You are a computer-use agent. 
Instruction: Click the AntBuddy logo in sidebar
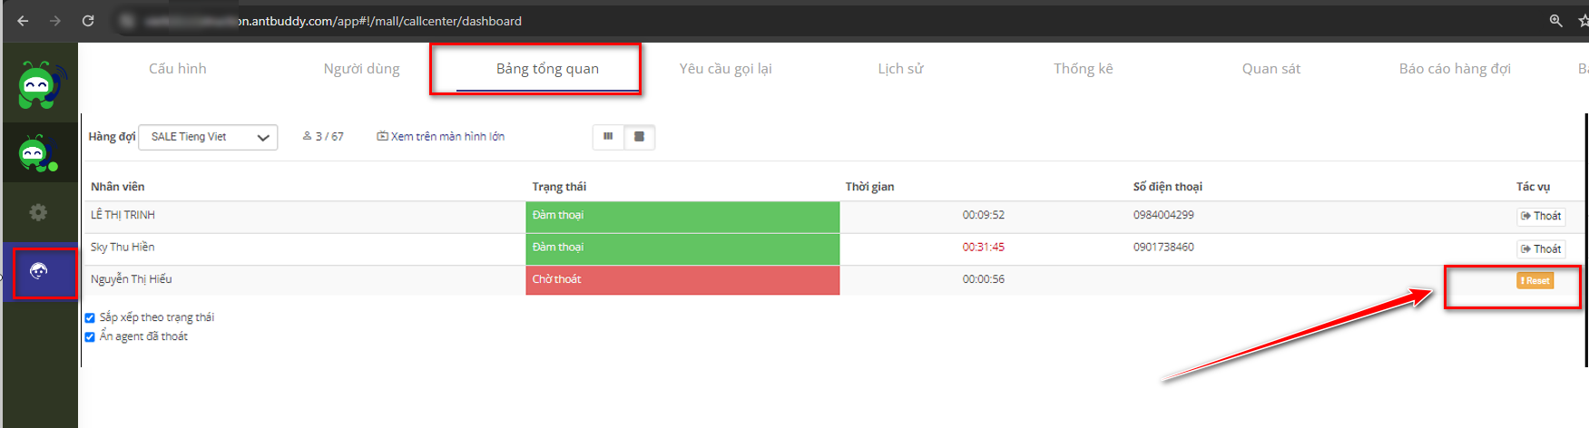pyautogui.click(x=39, y=85)
